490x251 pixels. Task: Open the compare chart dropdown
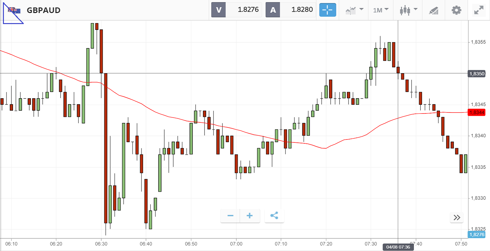click(354, 10)
